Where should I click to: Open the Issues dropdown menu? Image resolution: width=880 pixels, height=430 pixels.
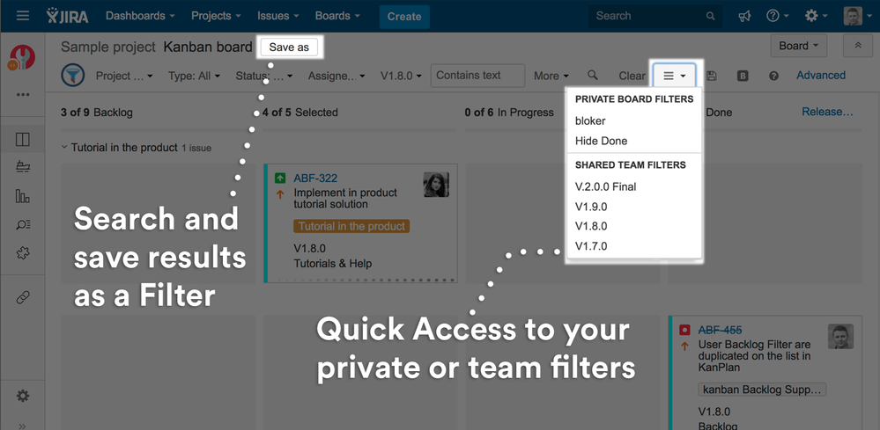point(277,16)
